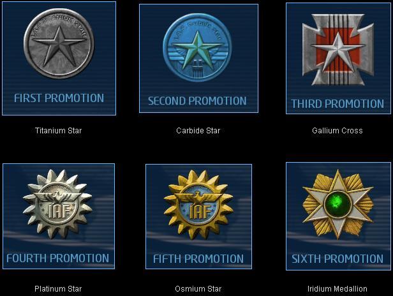The image size is (393, 296).
Task: Click the Titanium Star caption
Action: 59,131
